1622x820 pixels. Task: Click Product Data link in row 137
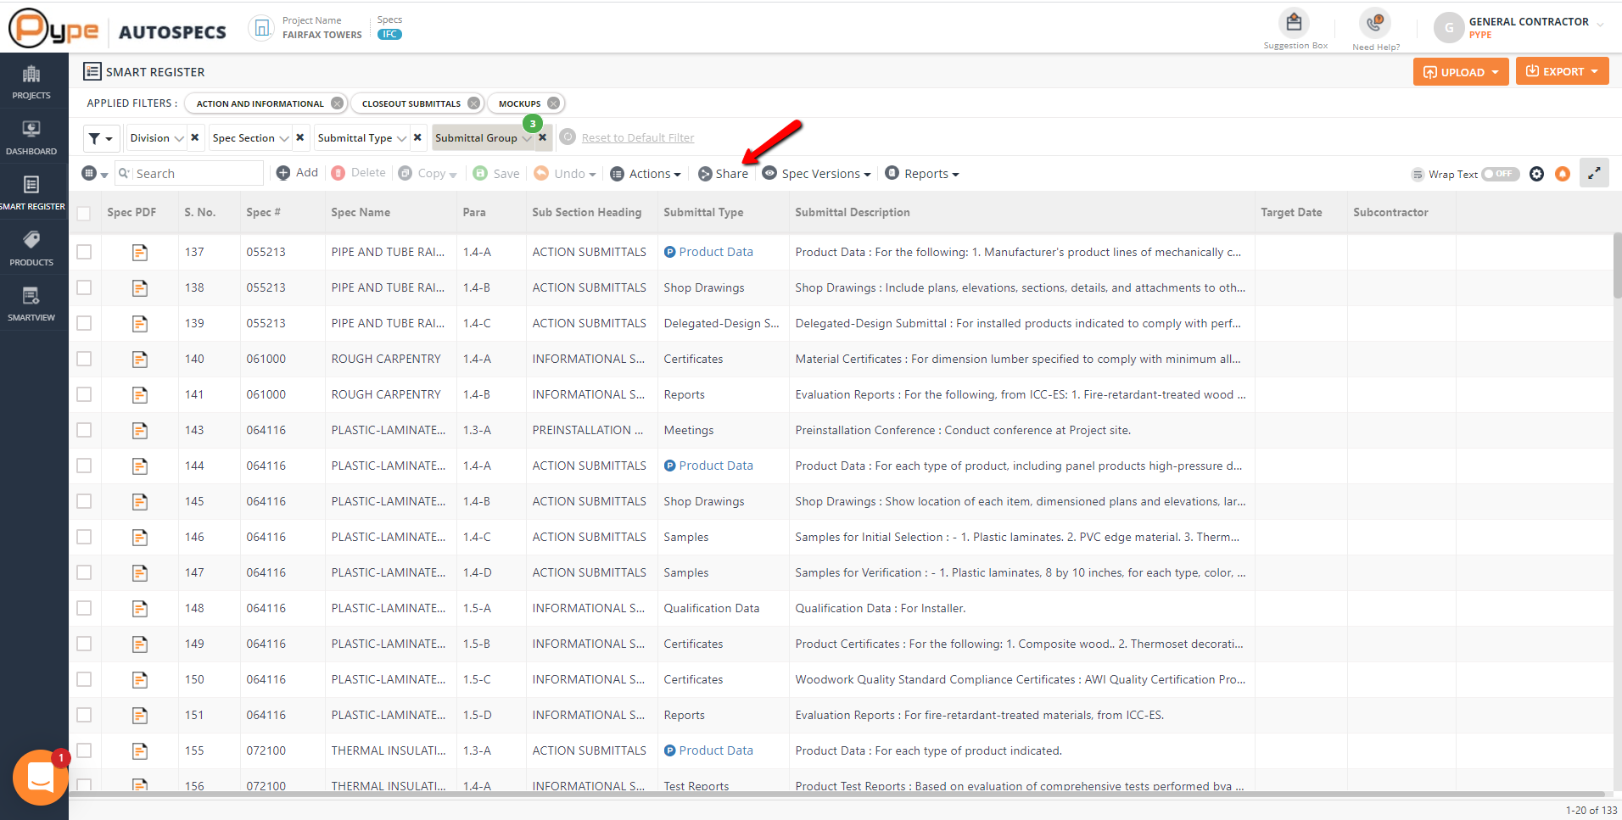[x=715, y=252]
